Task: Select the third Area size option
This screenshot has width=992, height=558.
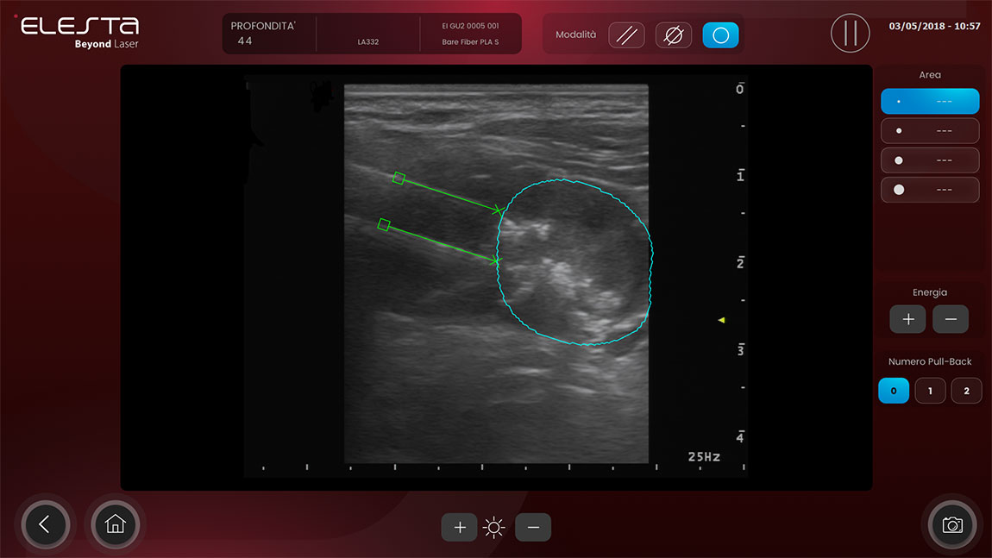Action: point(930,160)
